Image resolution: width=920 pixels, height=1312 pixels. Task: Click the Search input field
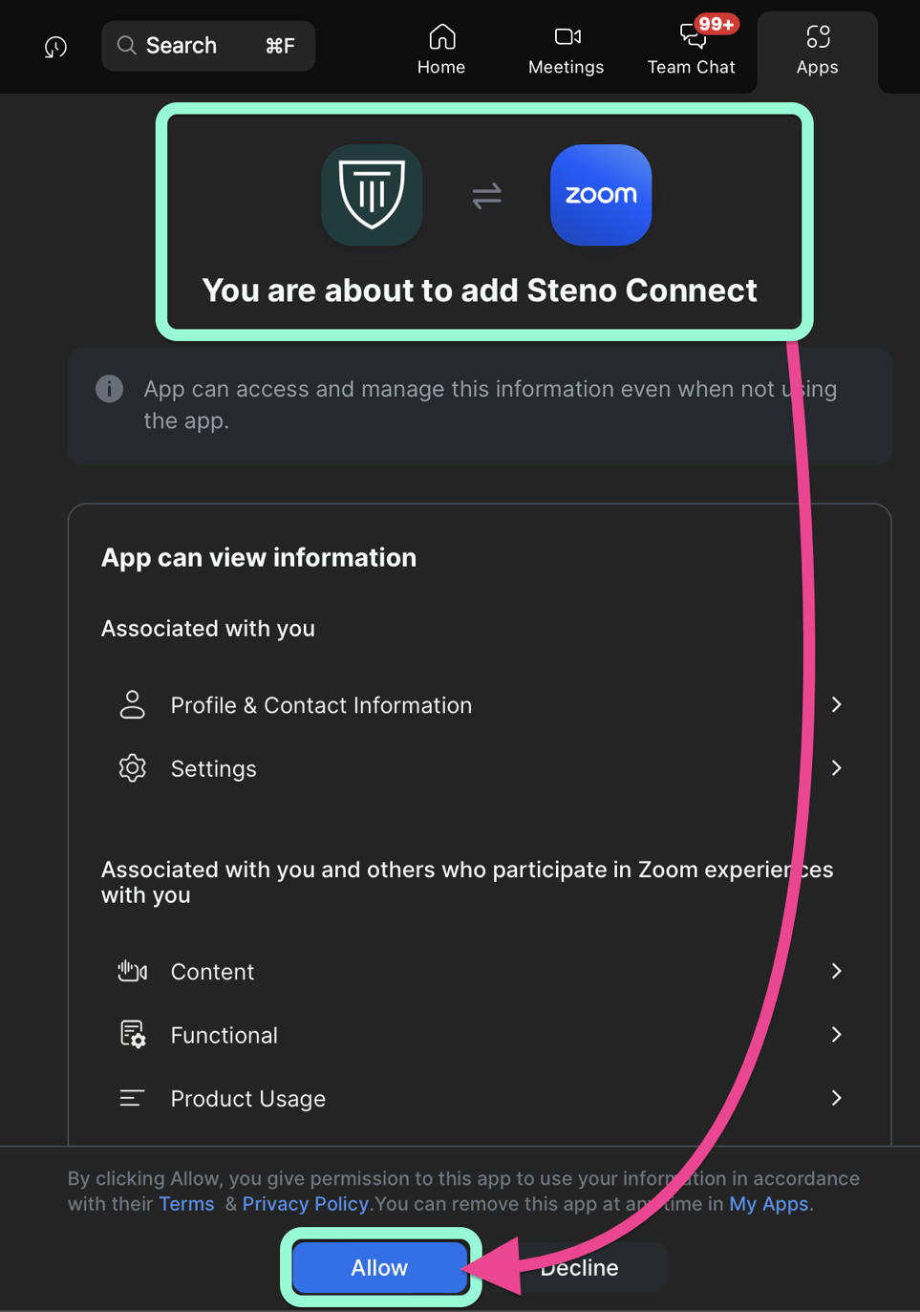tap(208, 45)
